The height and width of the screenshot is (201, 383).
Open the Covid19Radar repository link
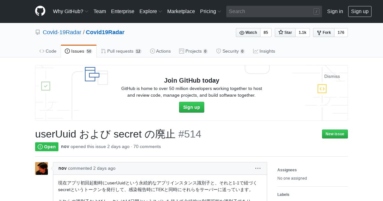point(105,32)
